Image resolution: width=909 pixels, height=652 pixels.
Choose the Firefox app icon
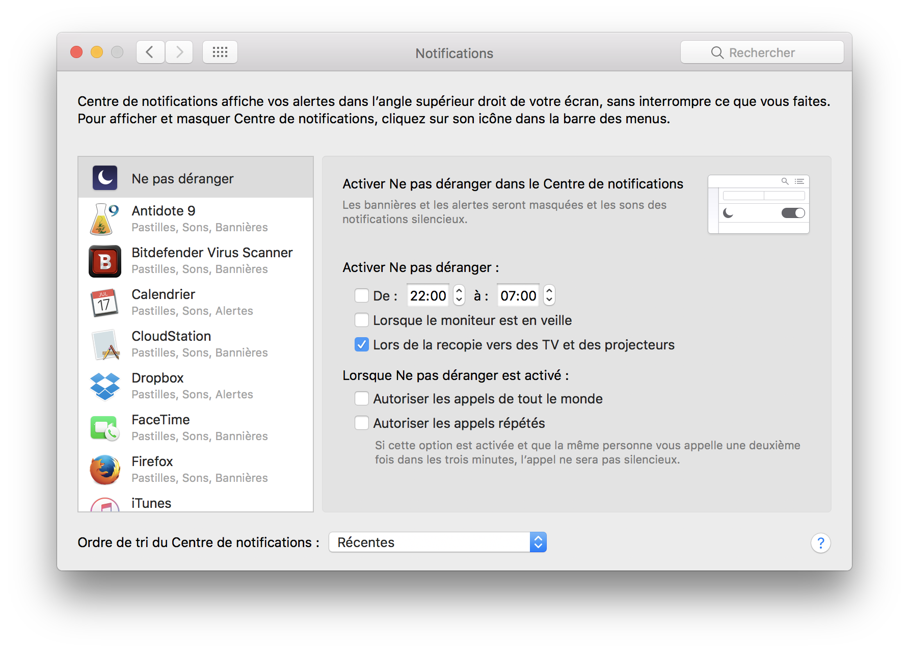click(105, 470)
